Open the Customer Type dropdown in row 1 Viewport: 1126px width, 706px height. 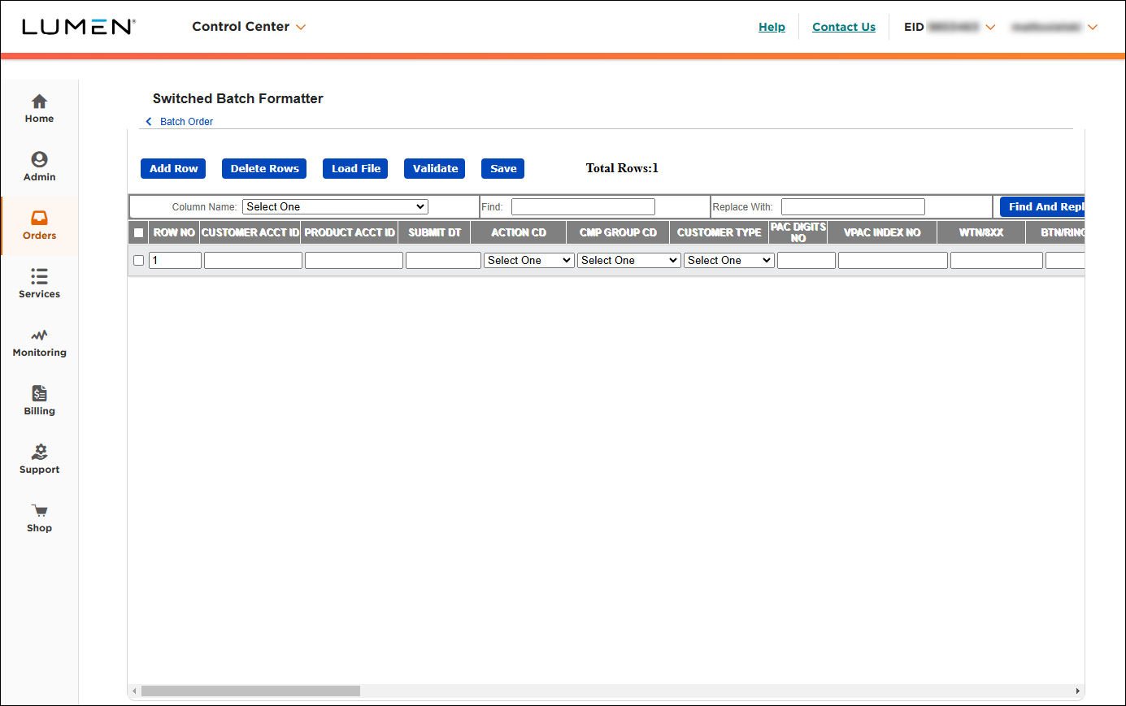coord(729,261)
